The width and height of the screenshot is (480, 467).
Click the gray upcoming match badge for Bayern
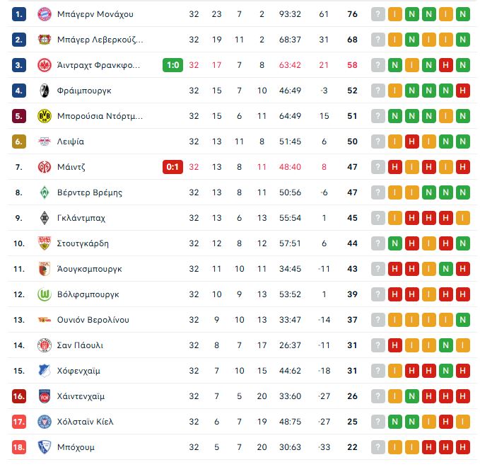(377, 14)
